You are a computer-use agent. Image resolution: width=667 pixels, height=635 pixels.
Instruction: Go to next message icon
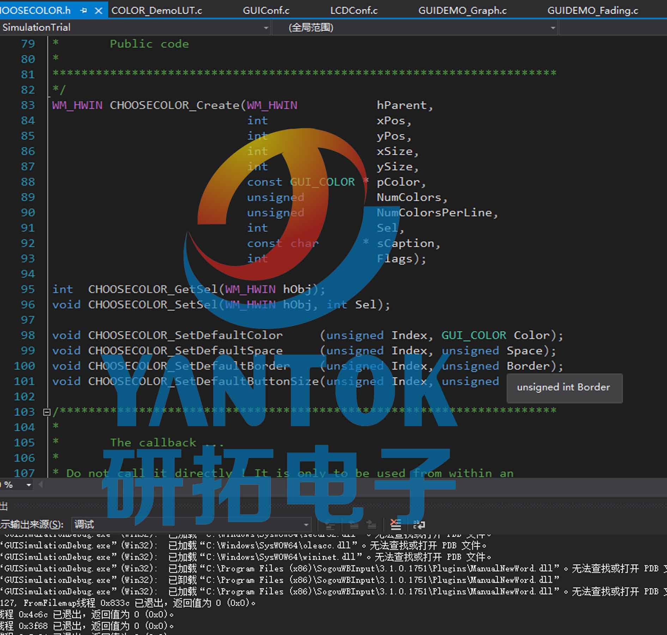tap(371, 525)
